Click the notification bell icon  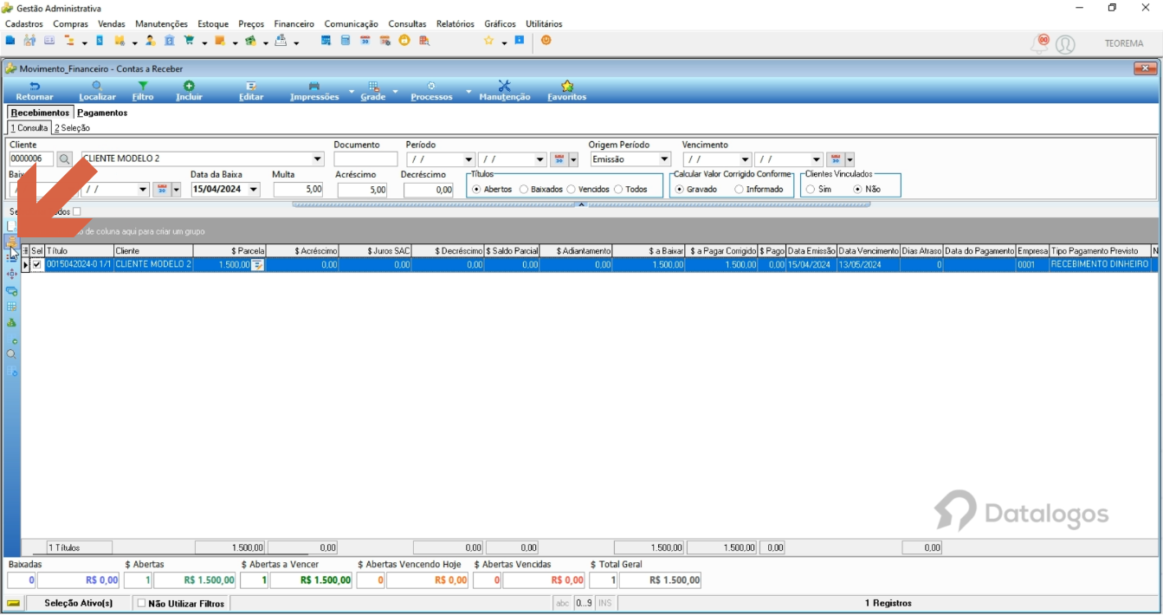pyautogui.click(x=1039, y=43)
